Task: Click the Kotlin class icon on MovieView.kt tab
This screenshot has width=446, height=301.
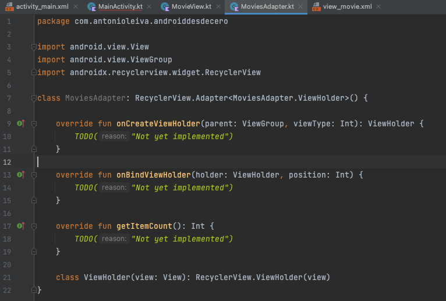Action: point(165,6)
